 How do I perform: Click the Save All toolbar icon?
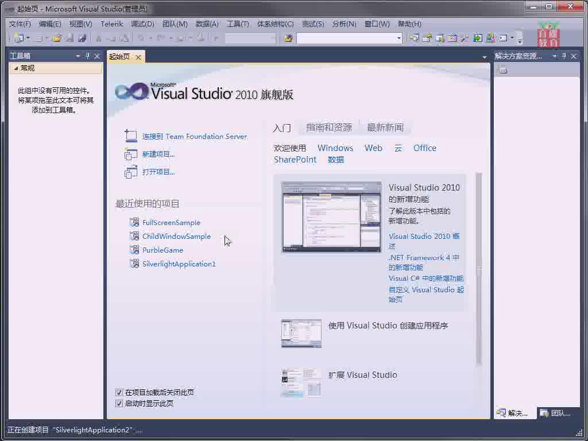(x=83, y=38)
